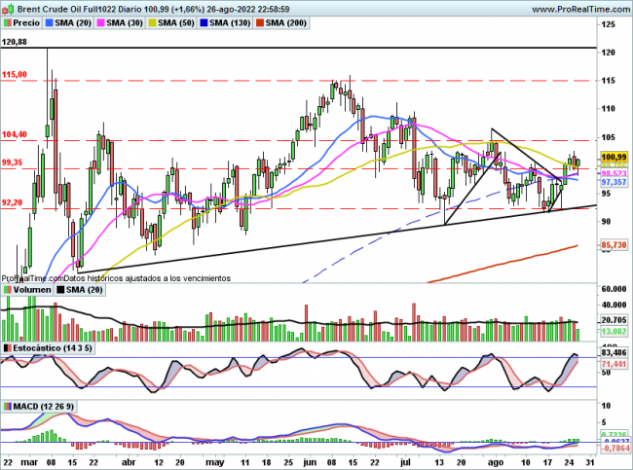
Task: Toggle the SMA (30) indicator legend
Action: [128, 20]
